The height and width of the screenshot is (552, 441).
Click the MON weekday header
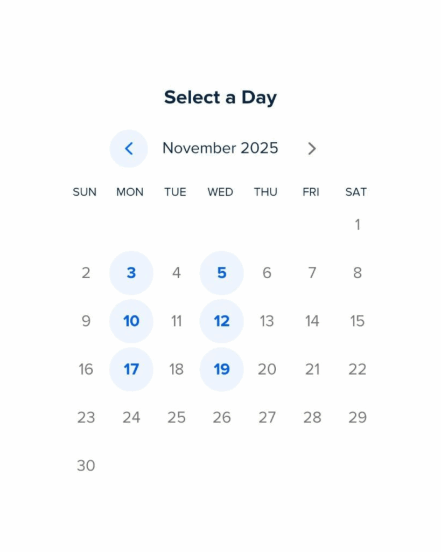pyautogui.click(x=130, y=192)
